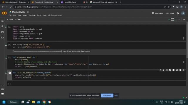Close the bottom status bar panel

pyautogui.click(x=187, y=98)
